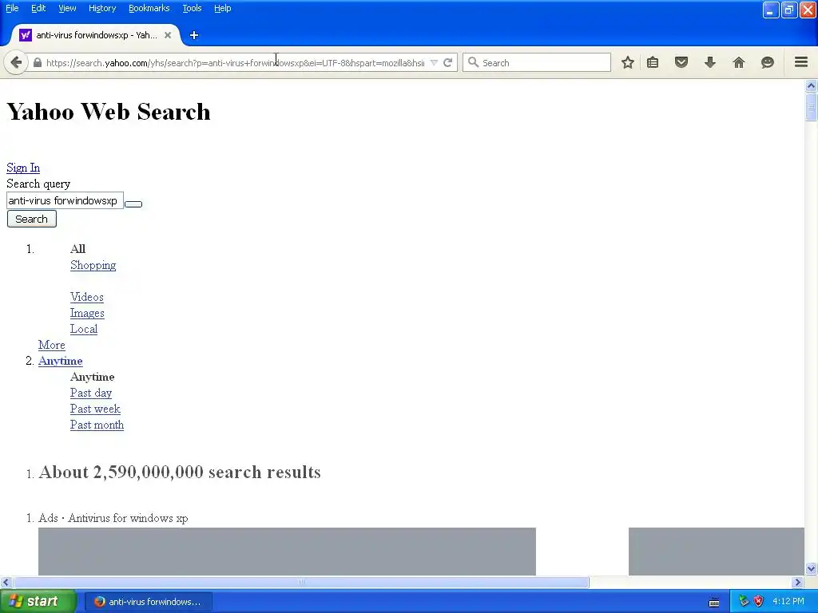Click the Yahoo Web Search heading
The image size is (818, 613).
109,112
